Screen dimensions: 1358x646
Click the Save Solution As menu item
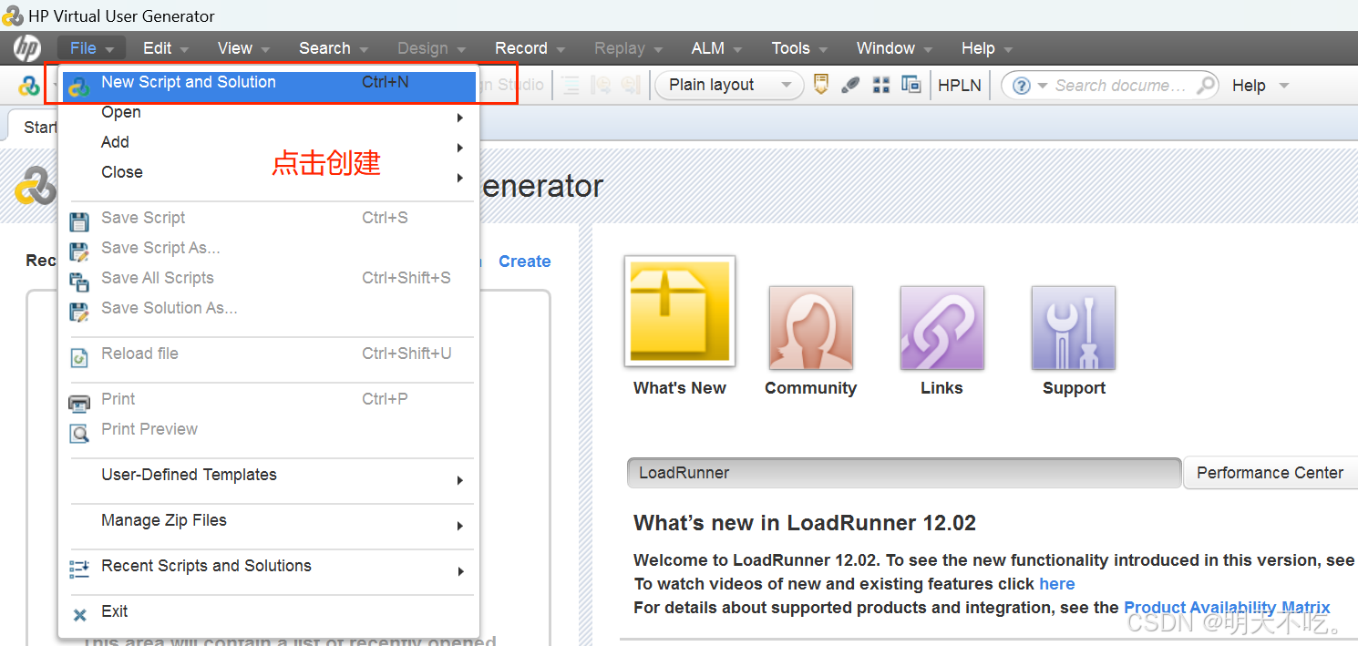click(269, 309)
